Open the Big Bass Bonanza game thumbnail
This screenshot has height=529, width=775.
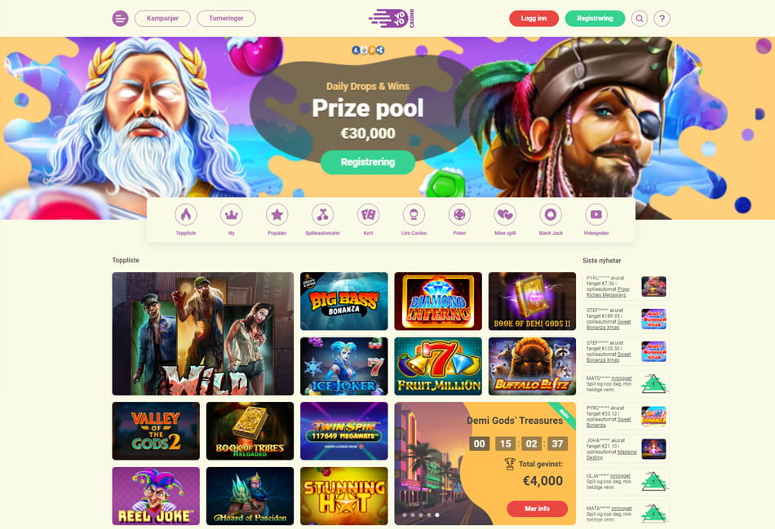(x=344, y=302)
